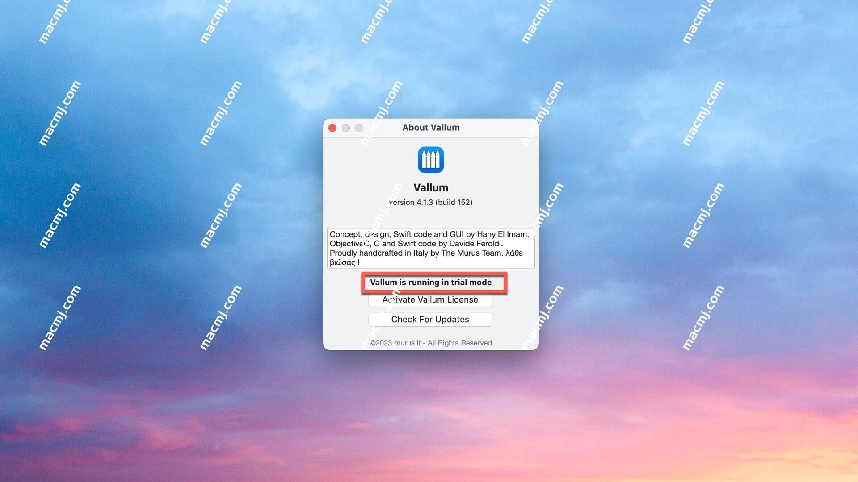Click the green zoom button

click(x=358, y=128)
